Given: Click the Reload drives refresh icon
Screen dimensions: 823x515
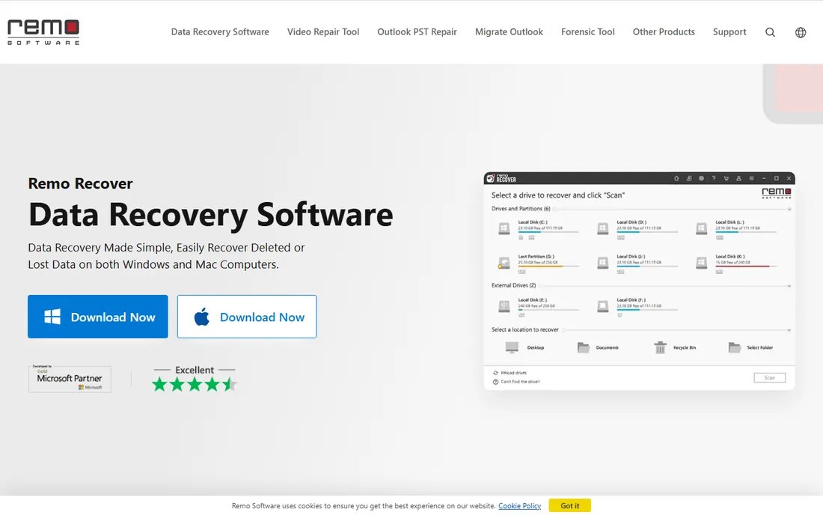Looking at the screenshot, I should pos(495,373).
